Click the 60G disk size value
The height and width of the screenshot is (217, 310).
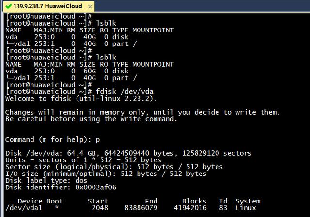click(x=90, y=71)
